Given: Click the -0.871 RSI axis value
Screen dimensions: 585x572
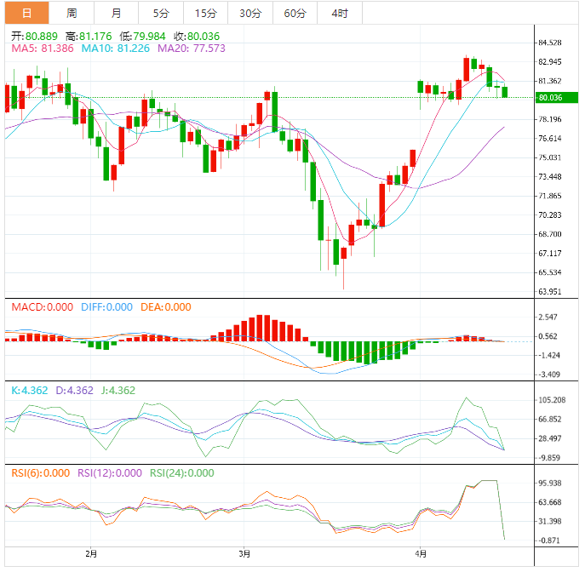Looking at the screenshot, I should [549, 541].
